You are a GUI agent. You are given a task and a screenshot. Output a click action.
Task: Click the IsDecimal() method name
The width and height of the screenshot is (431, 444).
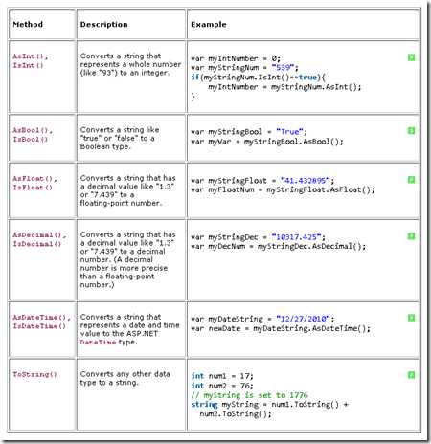37,244
